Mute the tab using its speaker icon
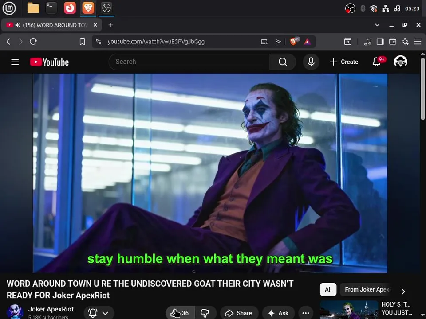 (18, 25)
